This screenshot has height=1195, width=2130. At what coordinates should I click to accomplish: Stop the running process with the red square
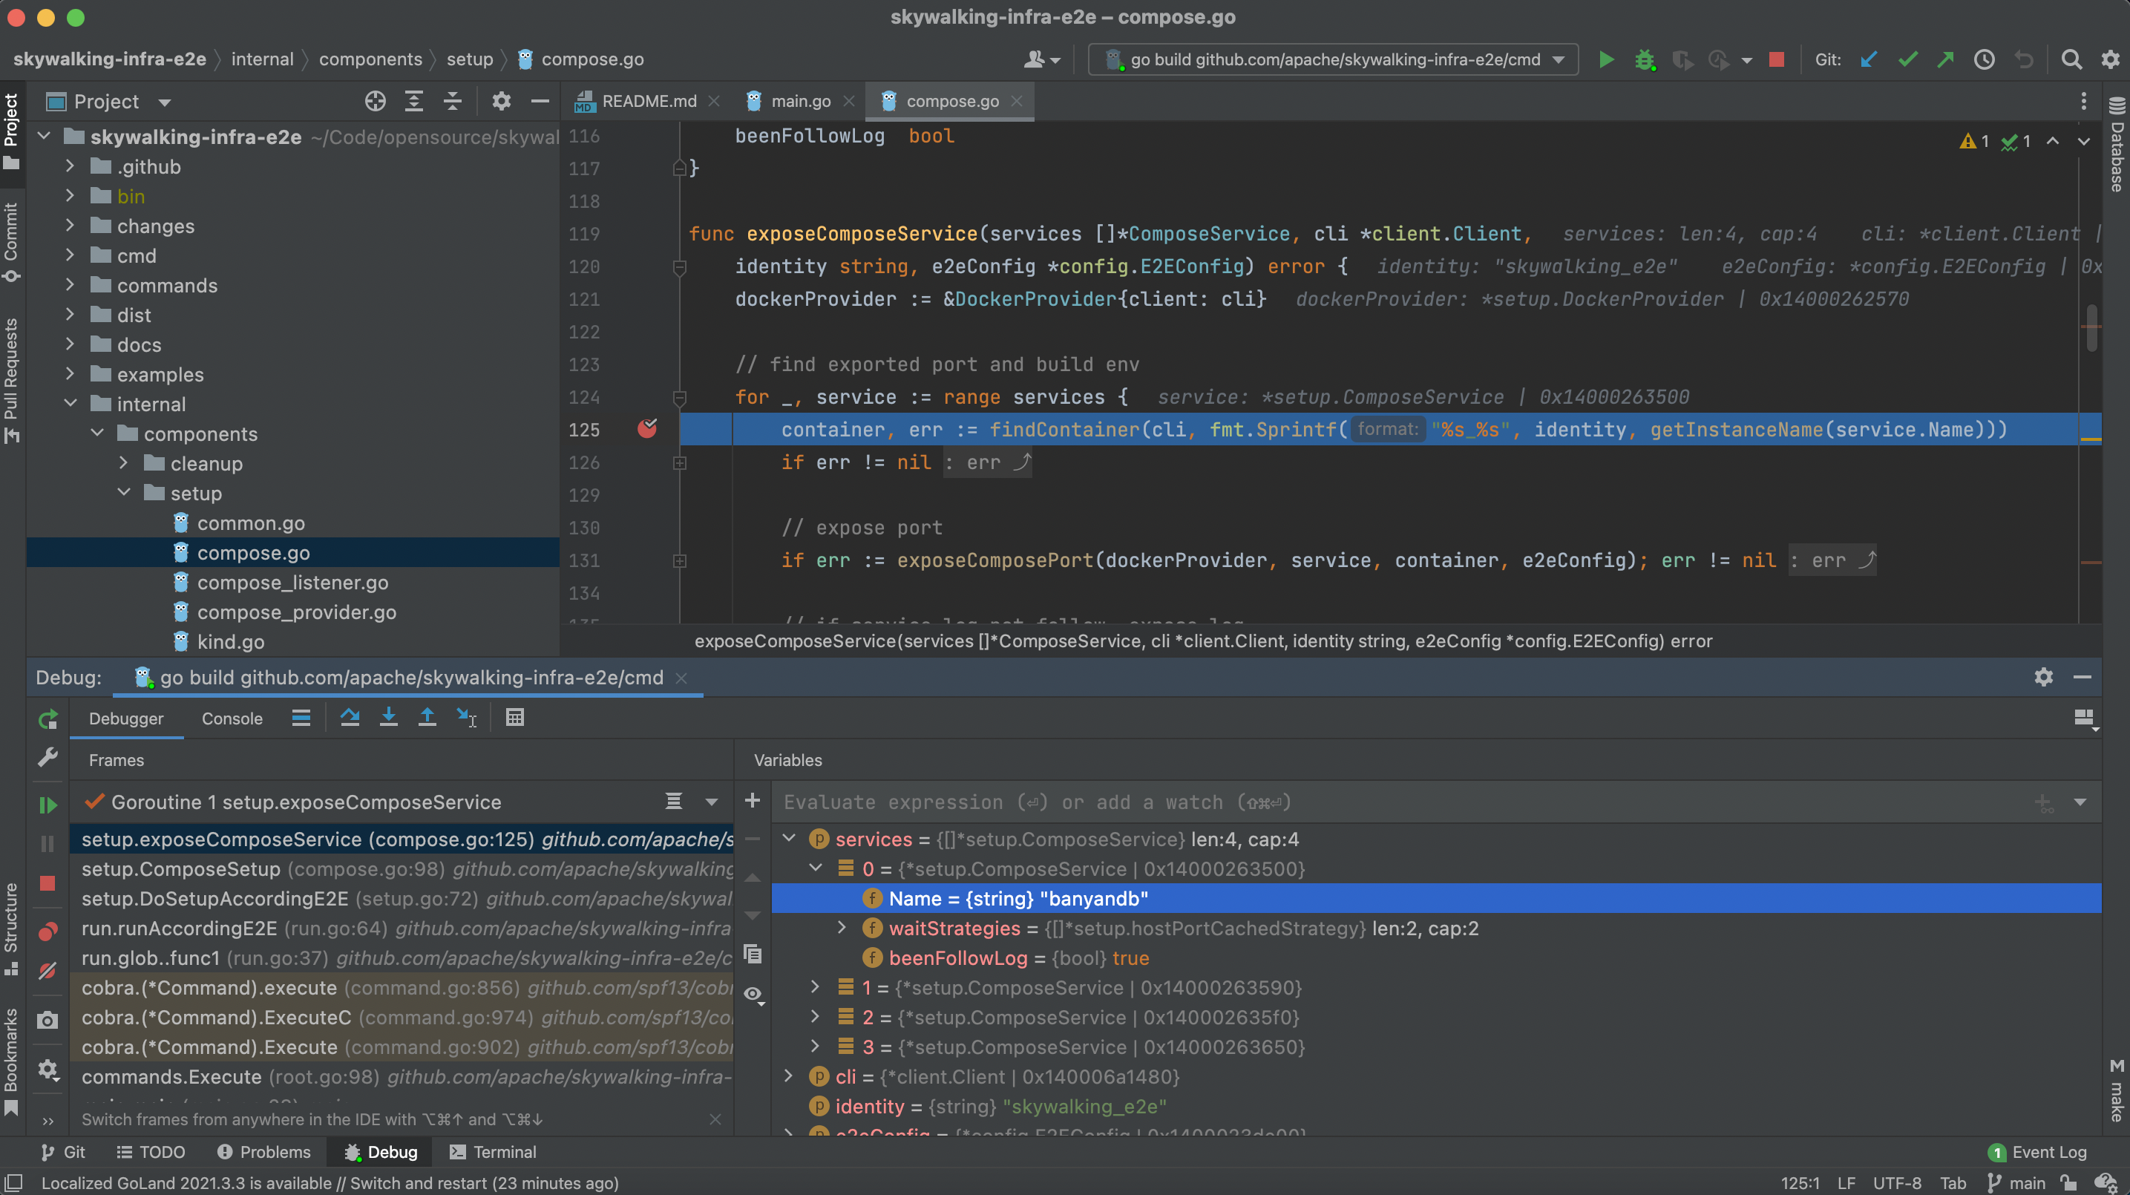(x=1776, y=59)
